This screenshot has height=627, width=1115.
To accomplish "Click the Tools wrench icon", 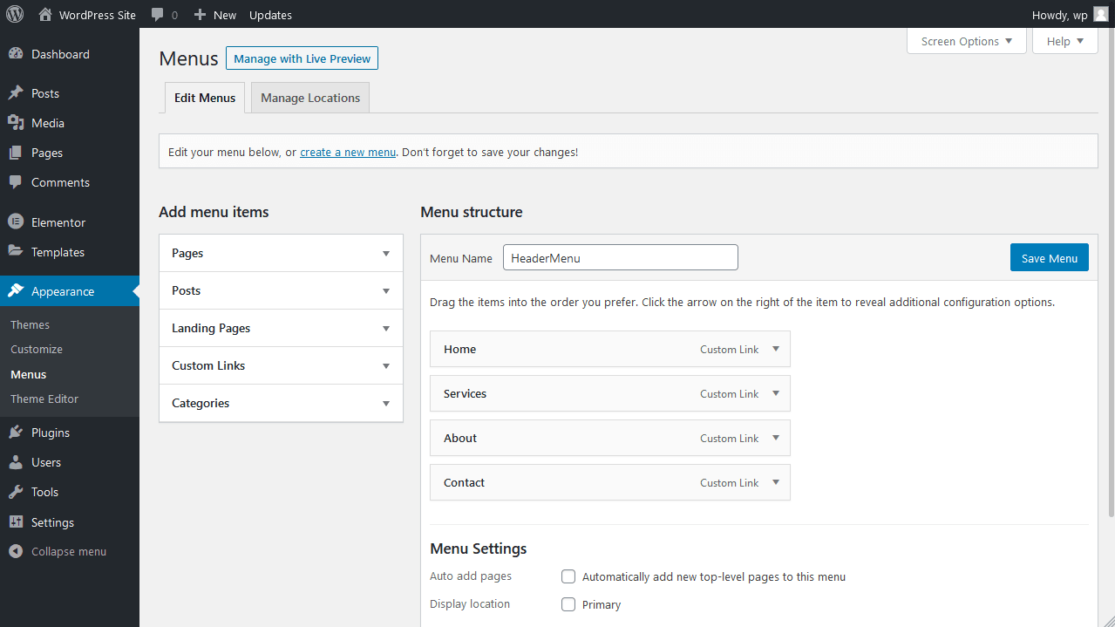I will [x=16, y=492].
